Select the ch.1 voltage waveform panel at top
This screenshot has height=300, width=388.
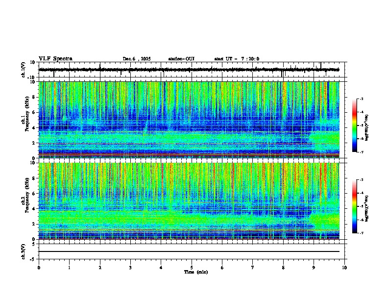coord(192,70)
